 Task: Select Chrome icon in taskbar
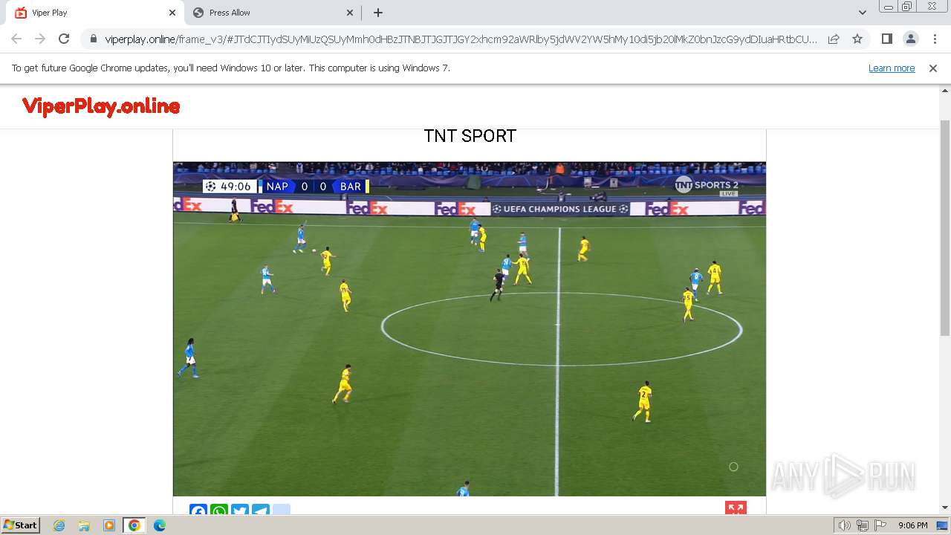(134, 525)
